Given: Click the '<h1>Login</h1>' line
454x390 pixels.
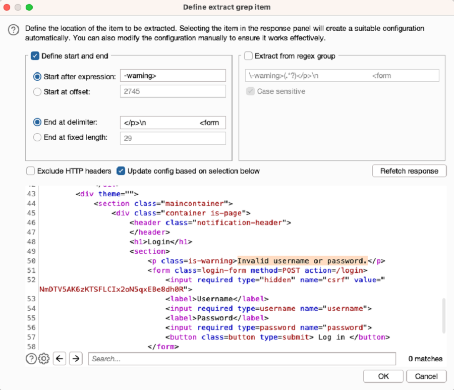Looking at the screenshot, I should coord(161,242).
